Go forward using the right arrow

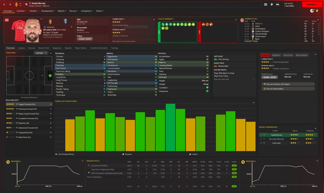coord(10,5)
